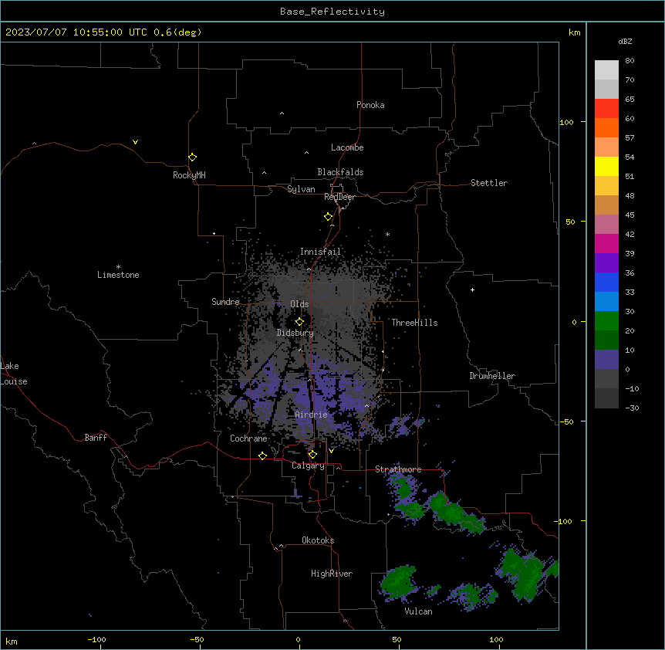Select the blue 33-36 dBZ legend swatch
The image size is (665, 650).
(606, 282)
